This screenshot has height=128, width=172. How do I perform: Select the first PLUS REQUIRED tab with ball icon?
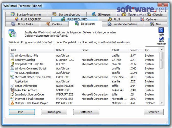pyautogui.click(x=29, y=19)
